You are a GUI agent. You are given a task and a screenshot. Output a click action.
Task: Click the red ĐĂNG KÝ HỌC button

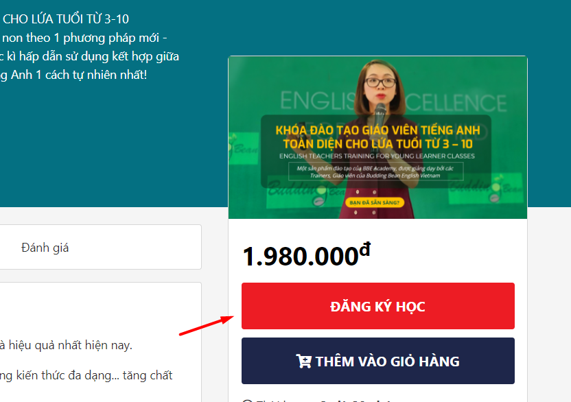point(378,306)
